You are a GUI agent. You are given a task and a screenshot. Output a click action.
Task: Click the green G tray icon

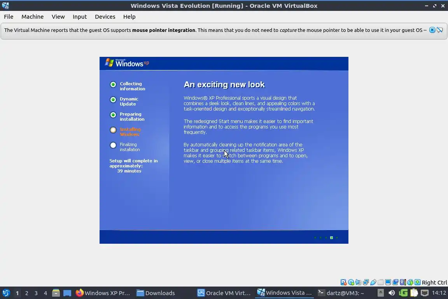point(403,293)
